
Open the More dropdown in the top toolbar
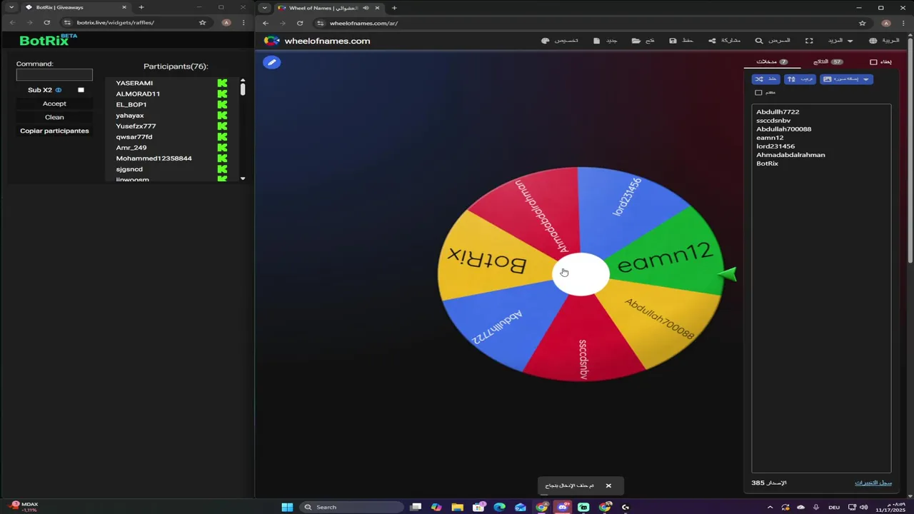pyautogui.click(x=840, y=41)
